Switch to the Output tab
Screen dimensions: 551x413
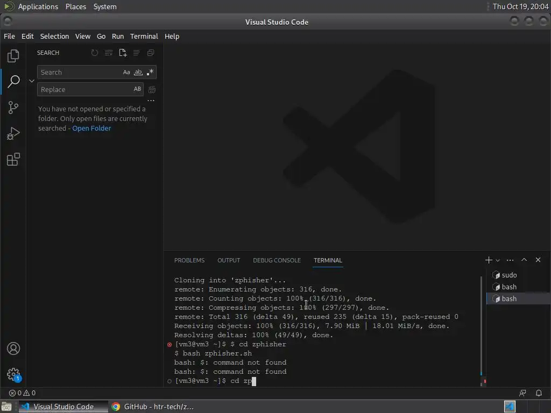click(229, 260)
